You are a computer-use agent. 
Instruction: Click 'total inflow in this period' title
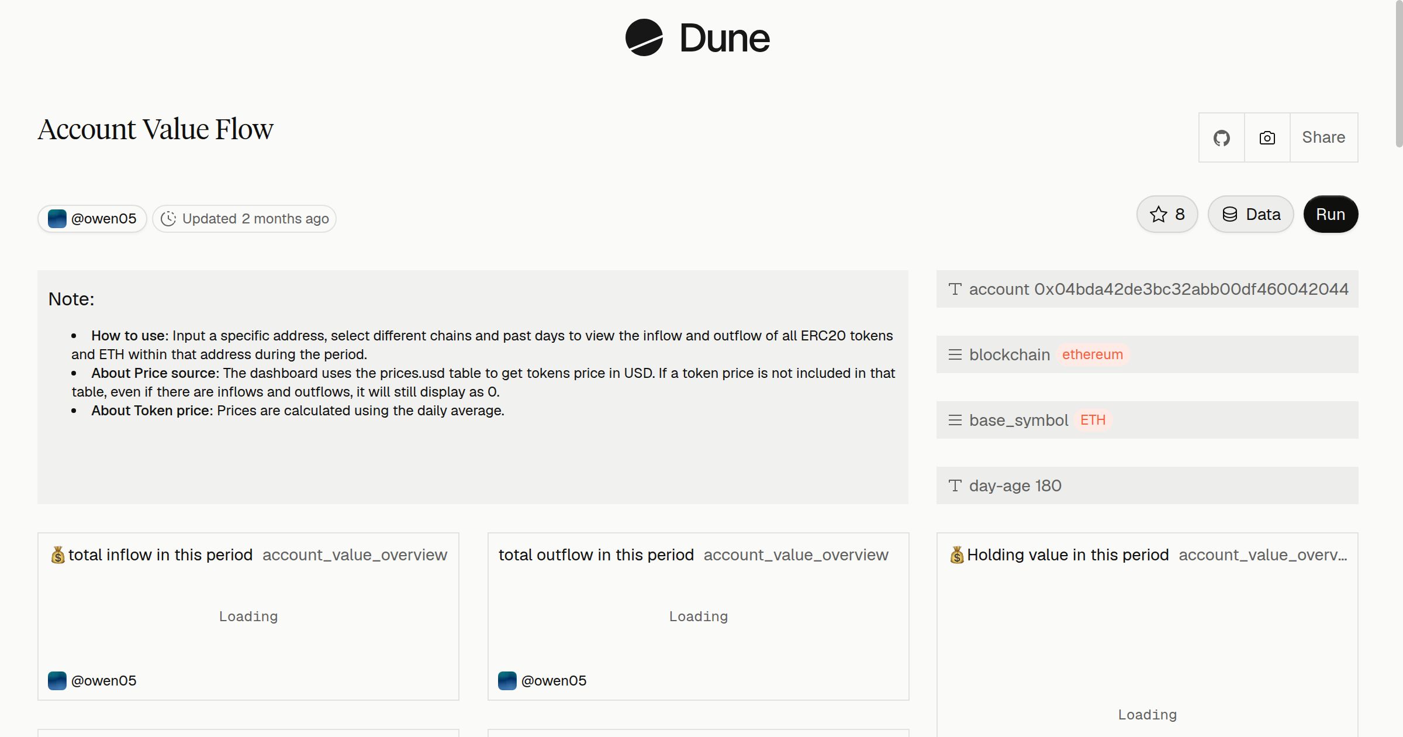pyautogui.click(x=160, y=555)
